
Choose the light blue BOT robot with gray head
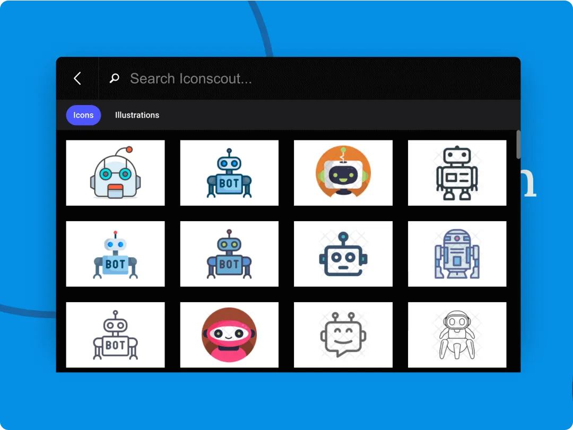116,254
